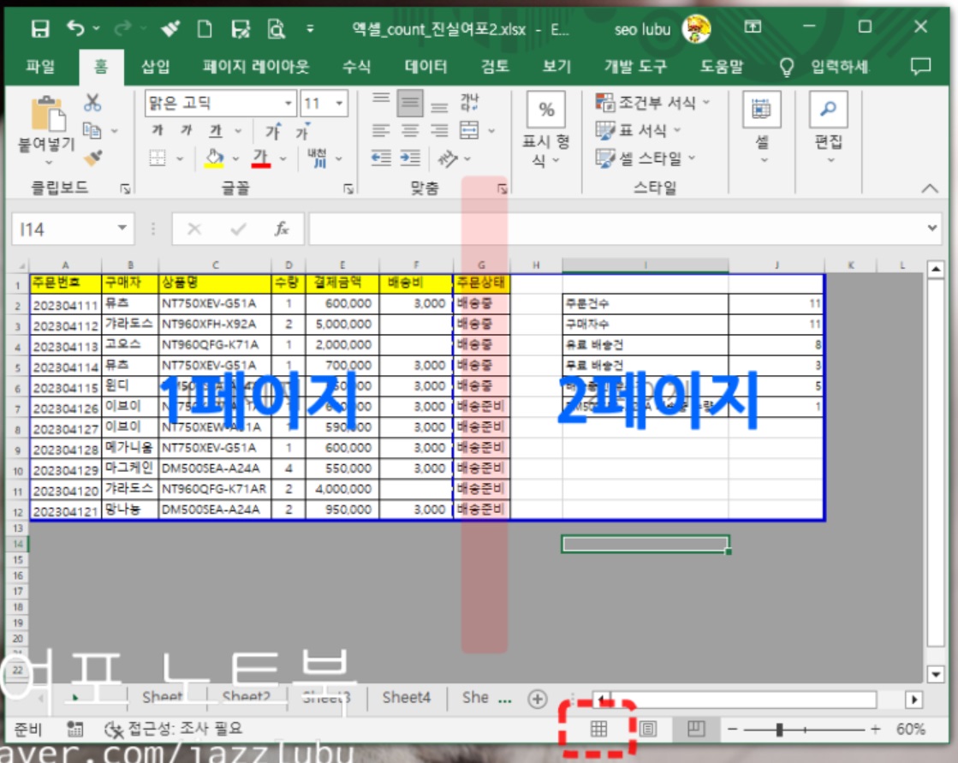This screenshot has width=958, height=763.
Task: Switch to page break preview view
Action: (696, 729)
